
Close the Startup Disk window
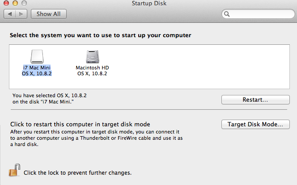point(6,3)
